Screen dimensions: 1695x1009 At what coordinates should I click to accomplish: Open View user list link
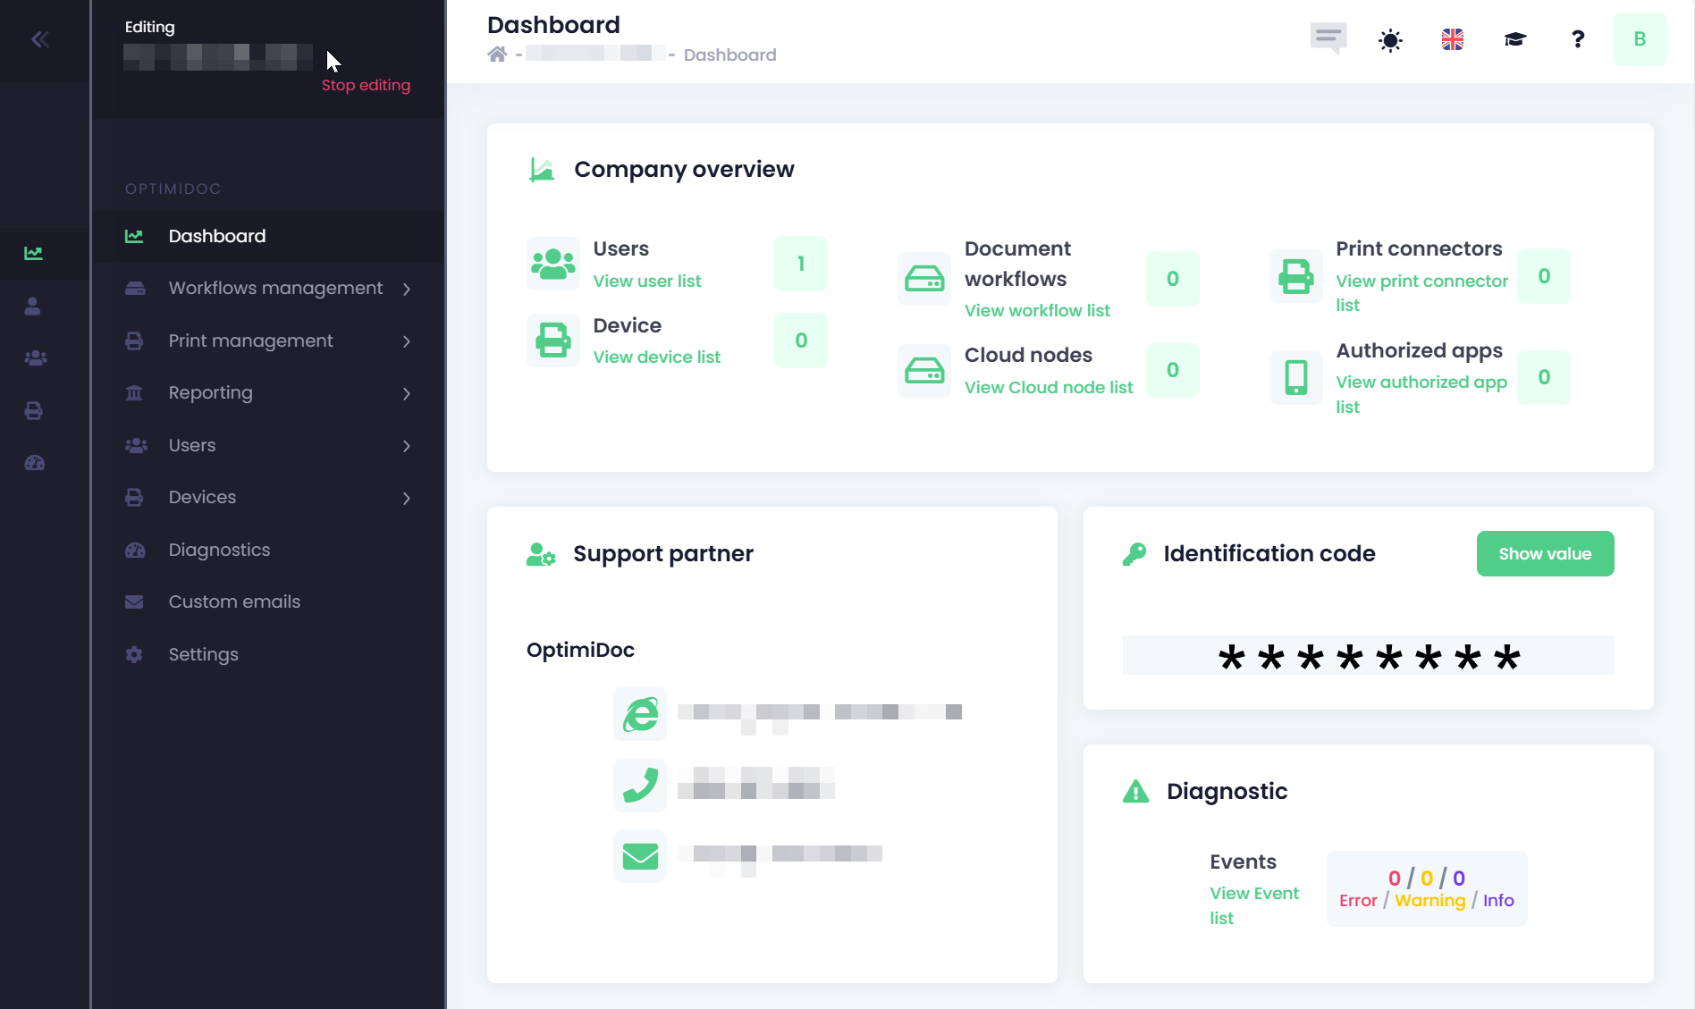[647, 281]
